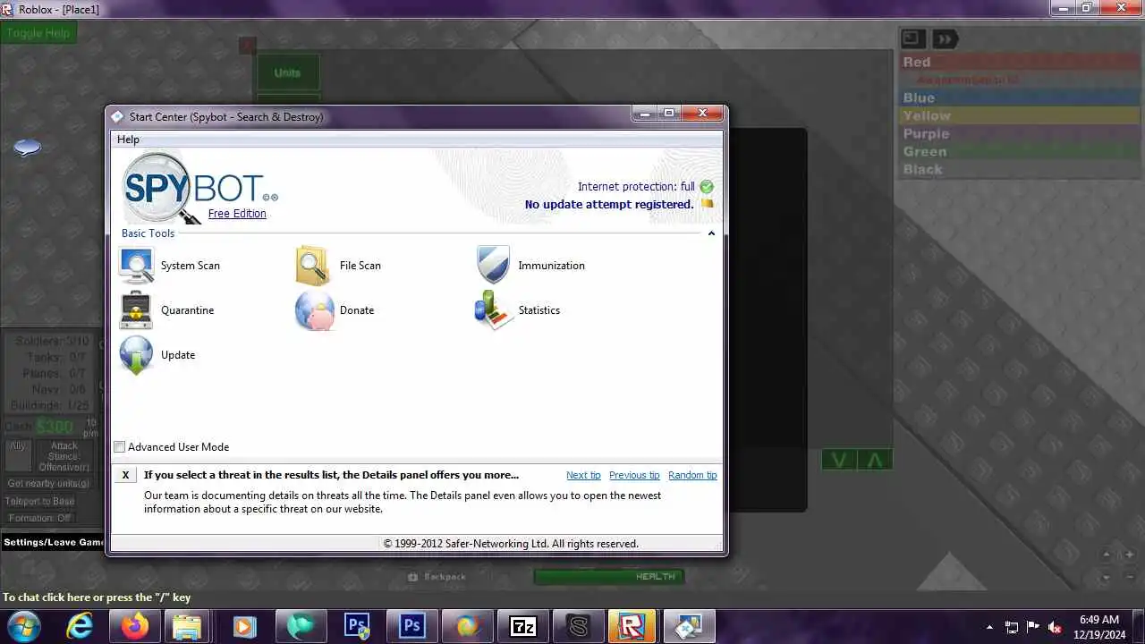Enable Advanced User Mode checkbox

tap(120, 447)
